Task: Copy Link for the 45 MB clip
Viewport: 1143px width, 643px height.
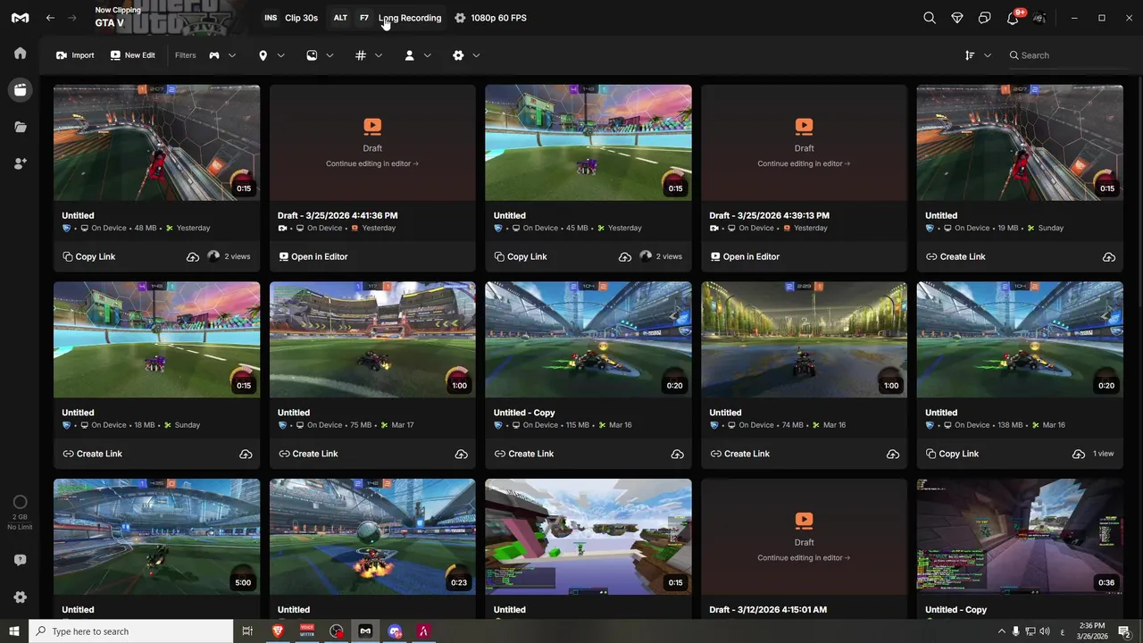Action: (x=521, y=257)
